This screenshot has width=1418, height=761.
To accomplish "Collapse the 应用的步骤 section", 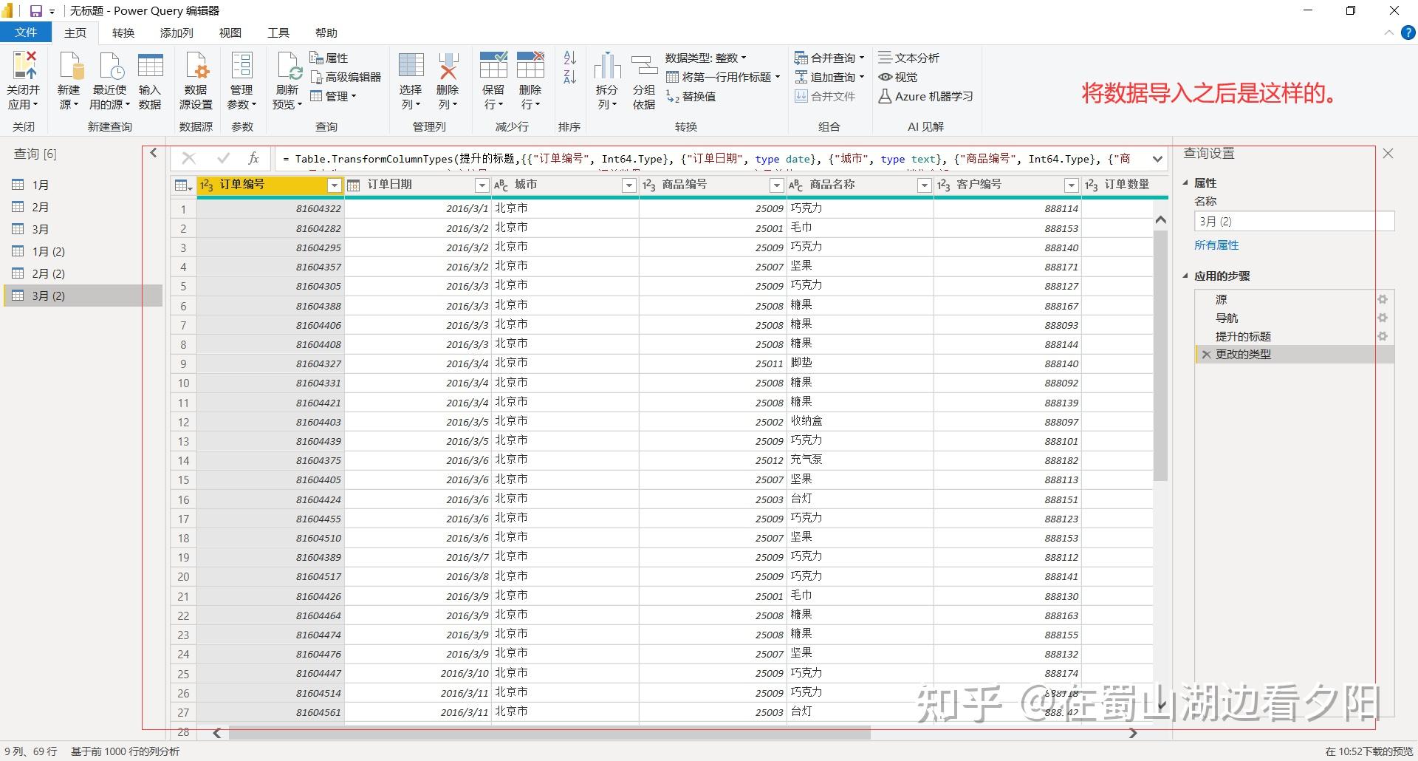I will coord(1186,276).
